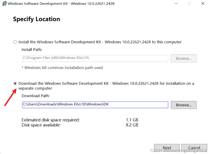Click the 8.2 GB value
The width and height of the screenshot is (209, 154).
pos(132,125)
